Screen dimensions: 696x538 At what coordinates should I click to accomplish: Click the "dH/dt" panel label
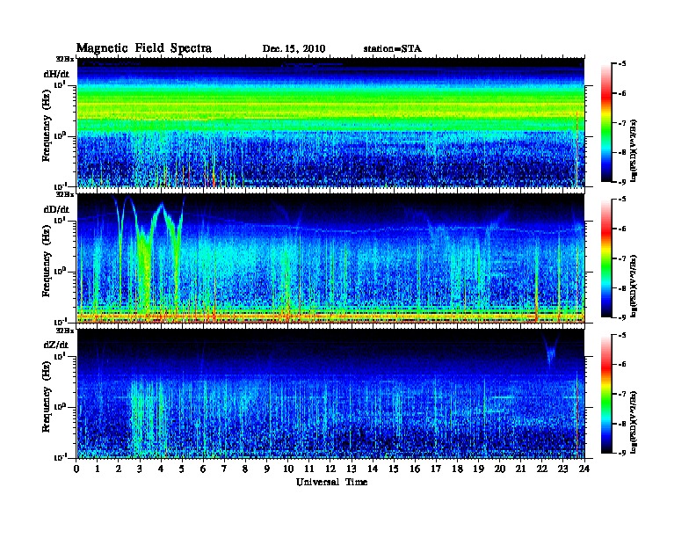(x=56, y=74)
